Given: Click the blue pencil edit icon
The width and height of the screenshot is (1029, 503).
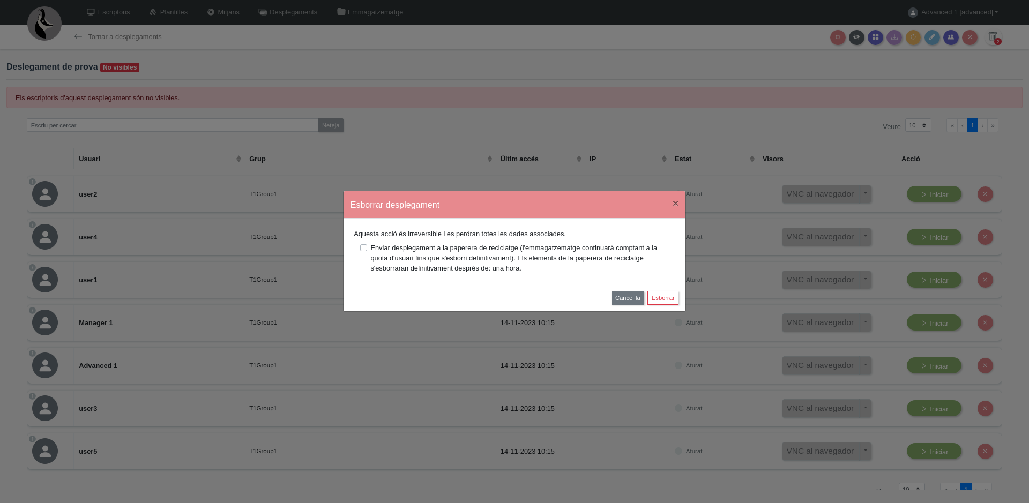Looking at the screenshot, I should (x=932, y=37).
